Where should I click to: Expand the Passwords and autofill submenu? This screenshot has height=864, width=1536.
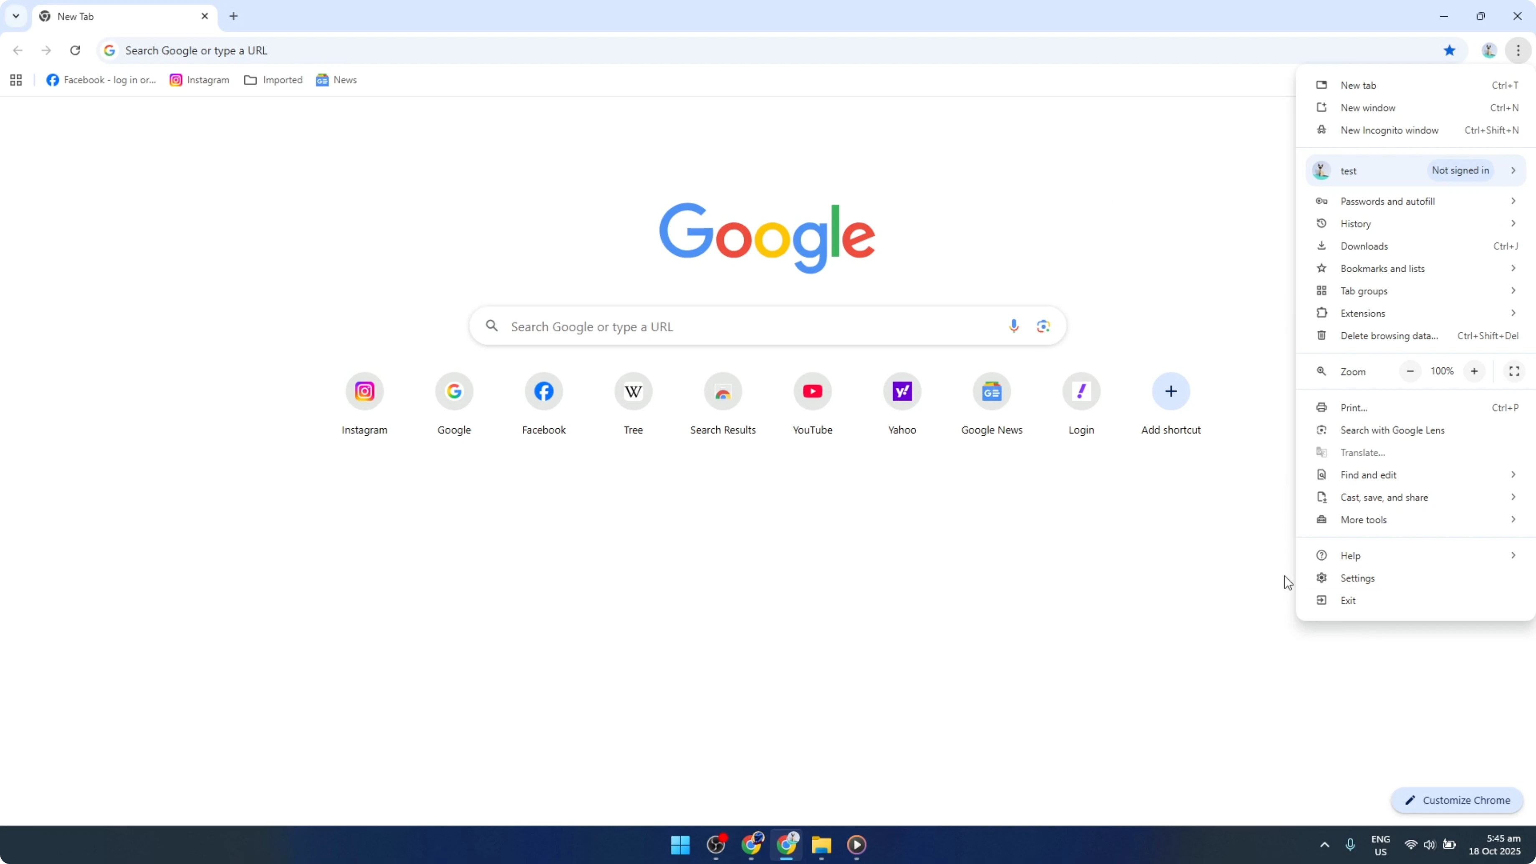[x=1388, y=201]
